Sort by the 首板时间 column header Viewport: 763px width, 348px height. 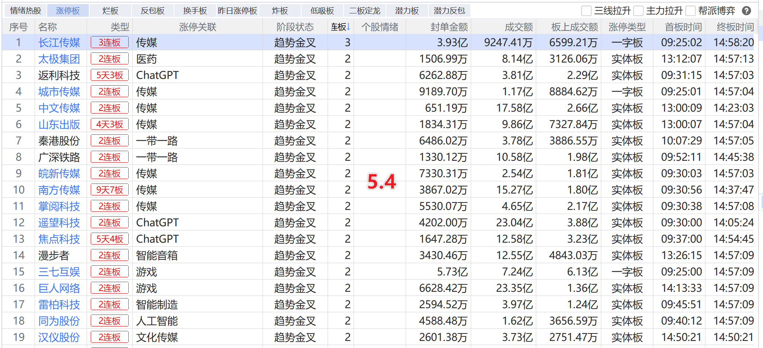(x=683, y=27)
